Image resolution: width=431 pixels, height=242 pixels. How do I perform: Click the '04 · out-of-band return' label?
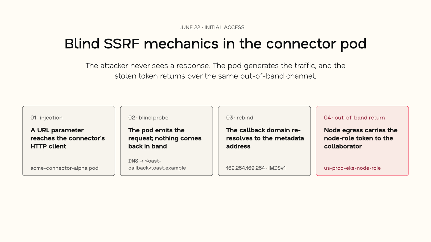pos(354,118)
